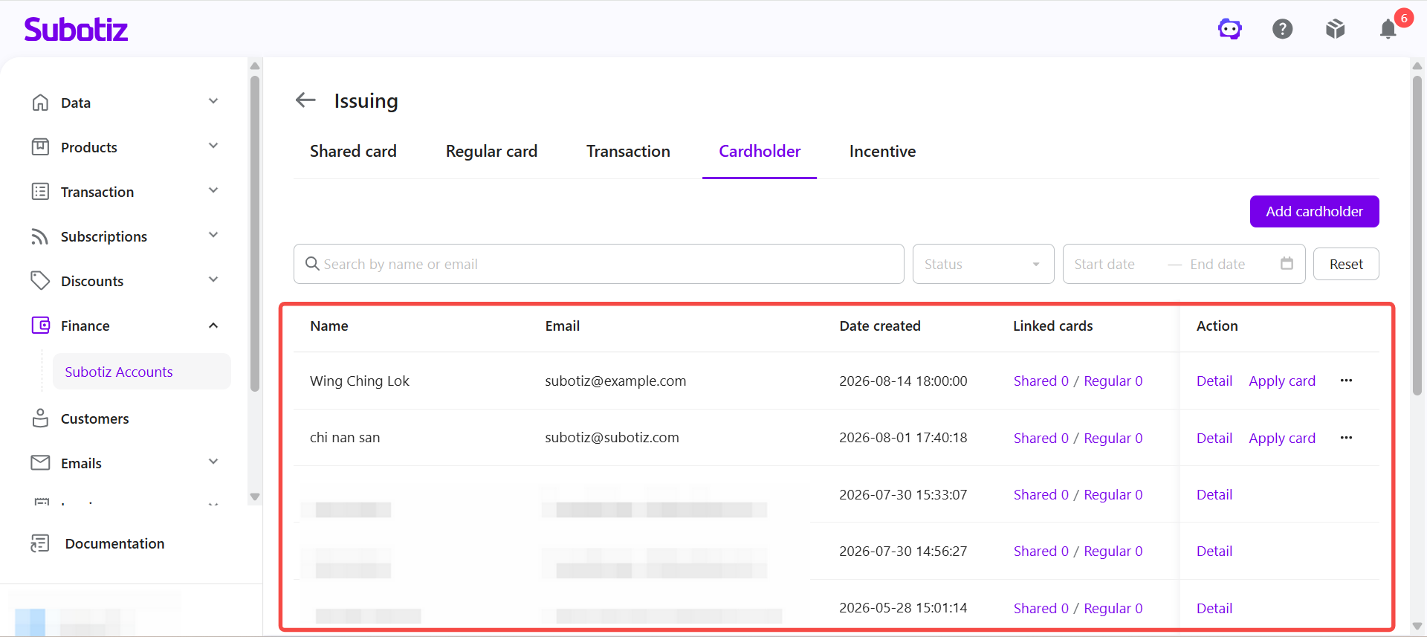Open Detail for chi nan san

[1214, 438]
